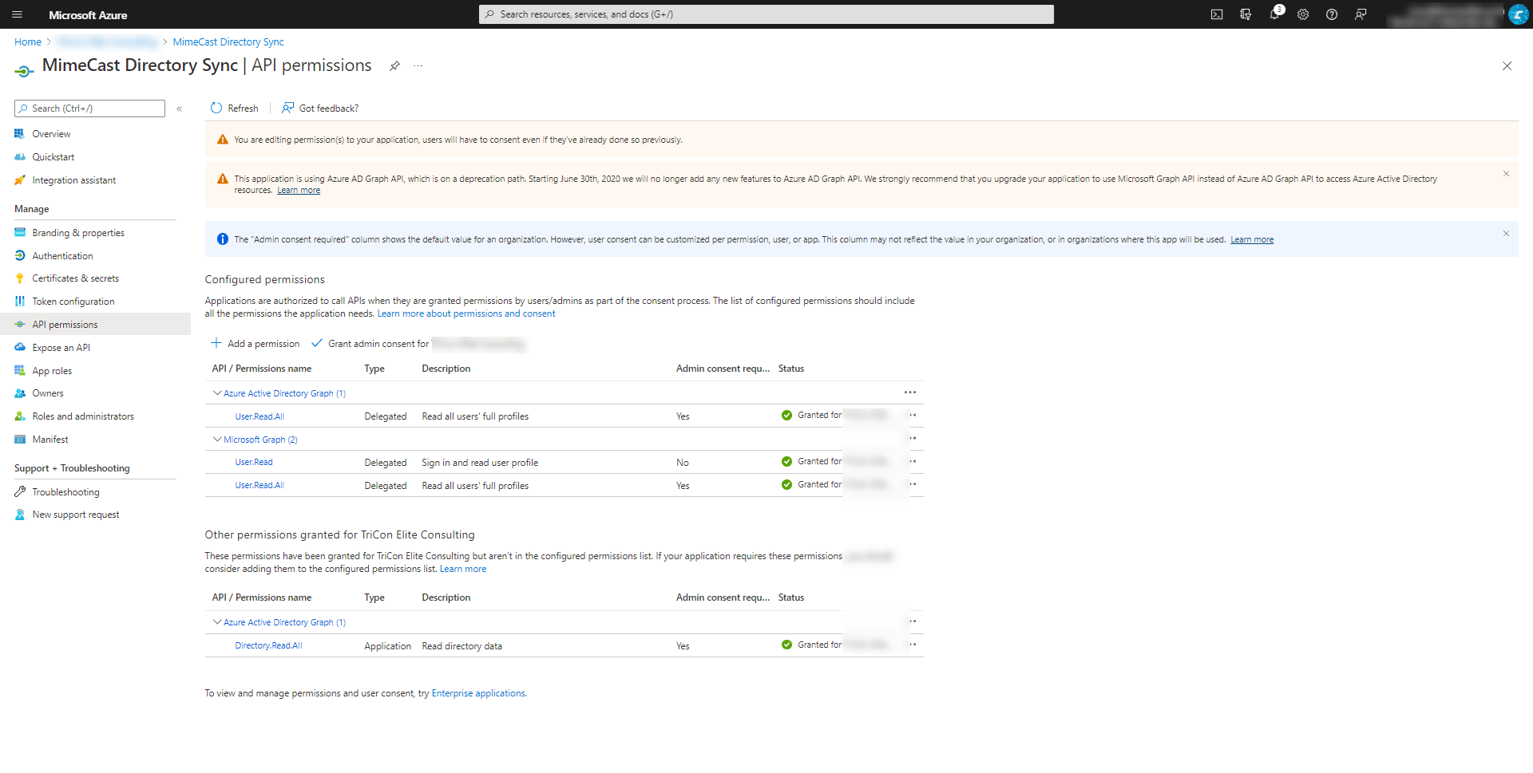Open User.Read permission under Microsoft Graph

tap(254, 463)
